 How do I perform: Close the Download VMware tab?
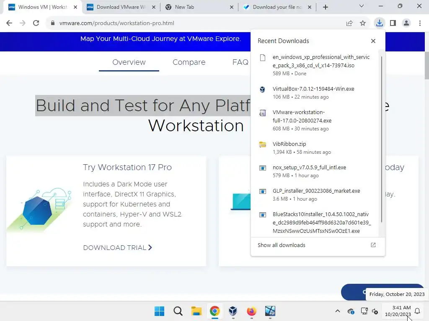154,7
